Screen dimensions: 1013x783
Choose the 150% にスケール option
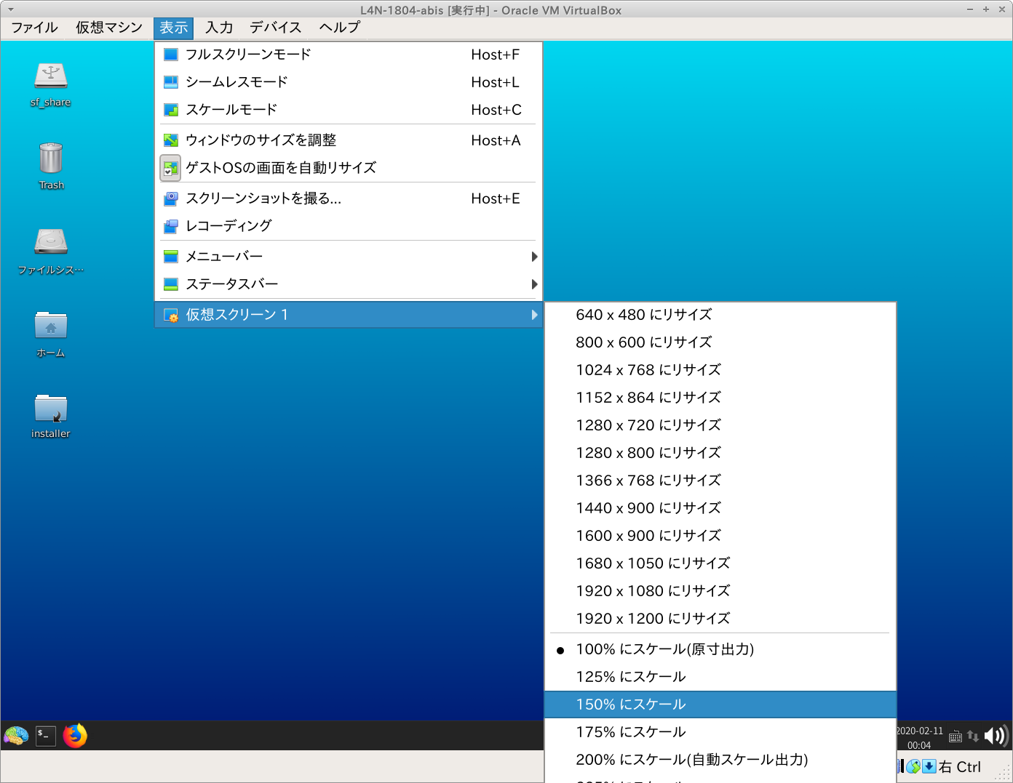coord(631,704)
